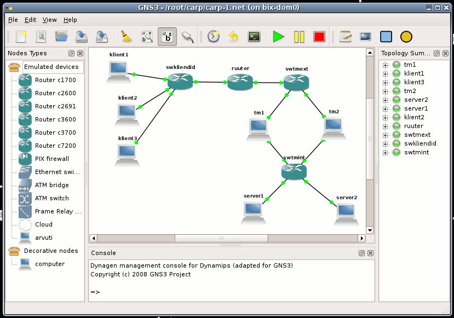
Task: Expand swtmint in Topology Summary
Action: click(x=385, y=153)
